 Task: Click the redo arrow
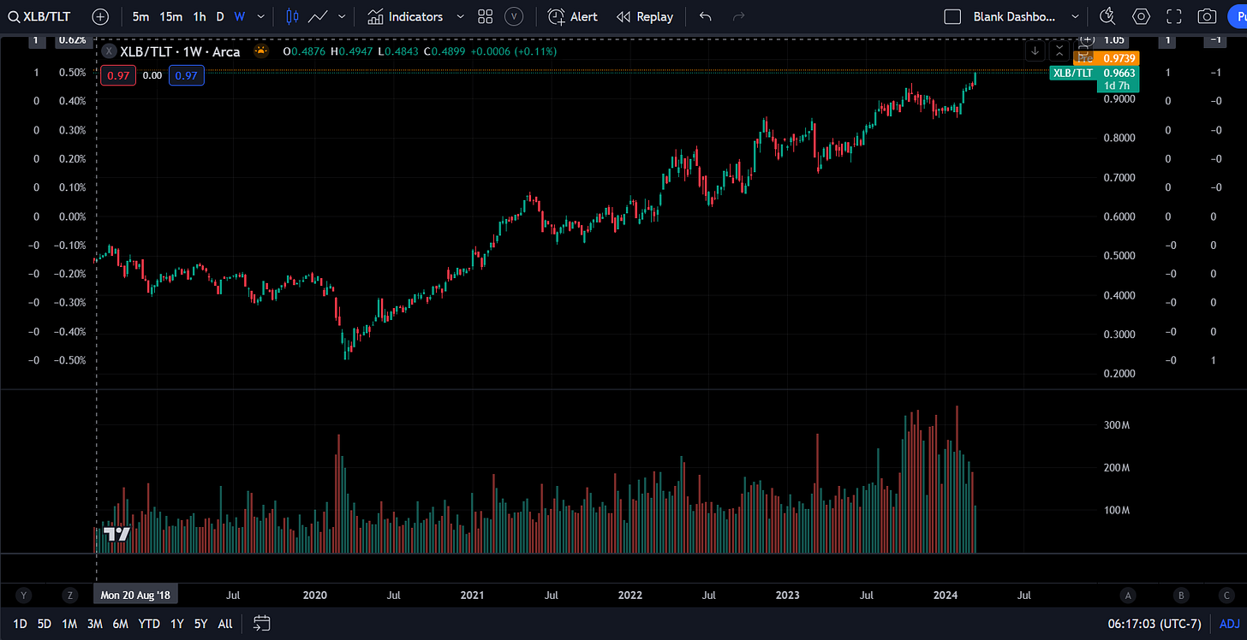tap(739, 16)
